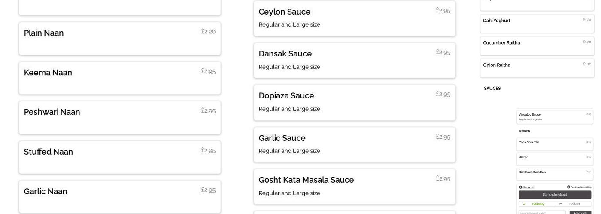Select Water from the Drinks section
This screenshot has height=214, width=601.
(555, 159)
